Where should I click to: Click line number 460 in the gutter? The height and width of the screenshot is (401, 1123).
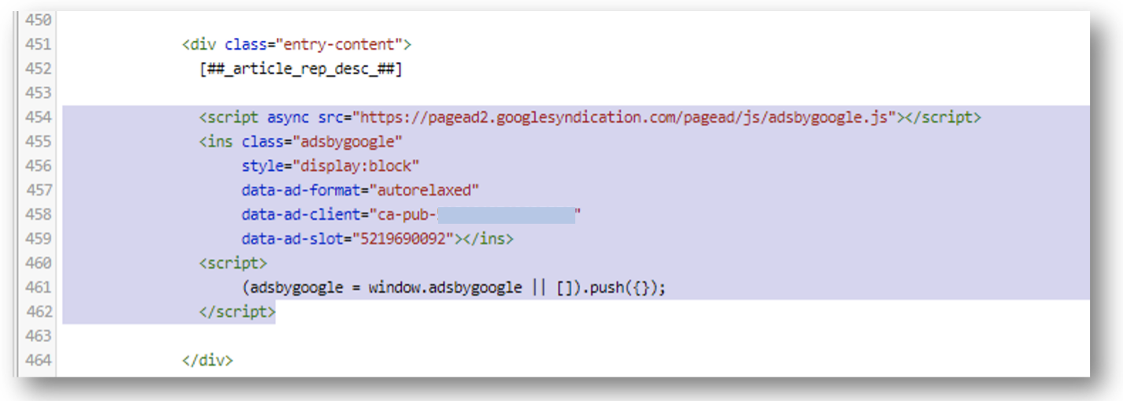point(38,263)
